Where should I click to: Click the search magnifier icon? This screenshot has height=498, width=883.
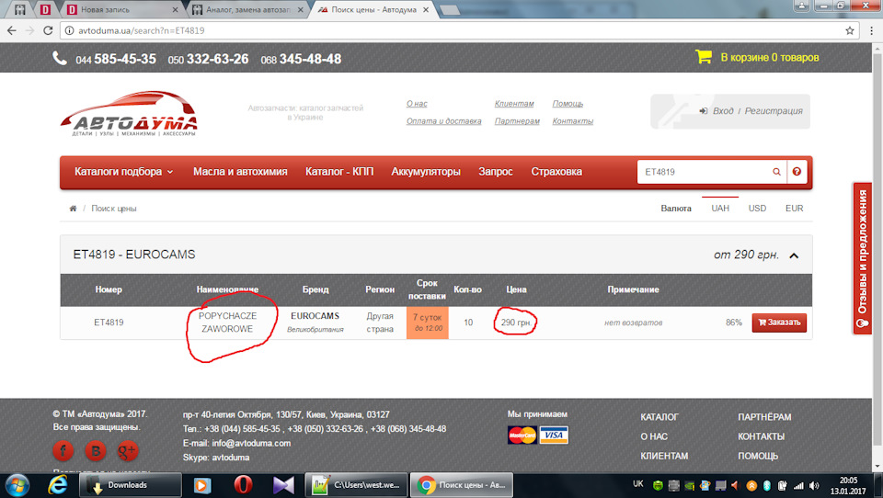coord(776,172)
